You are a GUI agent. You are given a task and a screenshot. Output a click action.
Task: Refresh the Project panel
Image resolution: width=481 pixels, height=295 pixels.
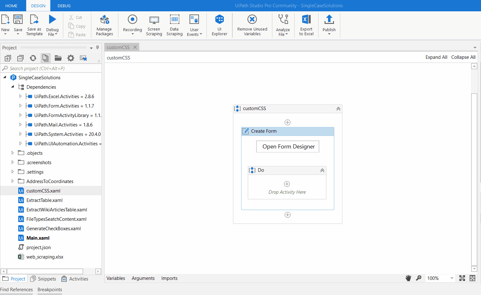pyautogui.click(x=33, y=58)
